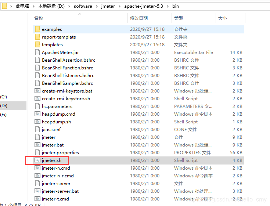Viewport: 270px width, 206px height.
Task: Select the jmeter.sh file name
Action: click(x=51, y=160)
